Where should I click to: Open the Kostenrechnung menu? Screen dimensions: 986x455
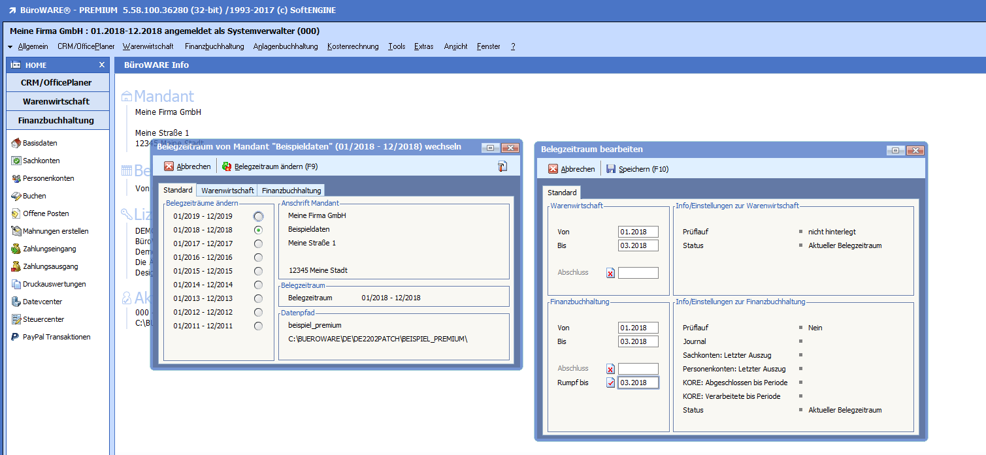353,46
